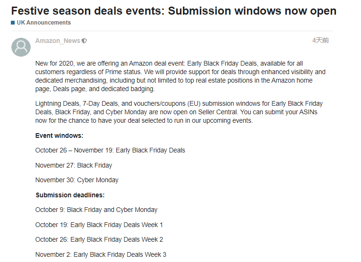Click the Submission deadlines heading

[x=70, y=195]
